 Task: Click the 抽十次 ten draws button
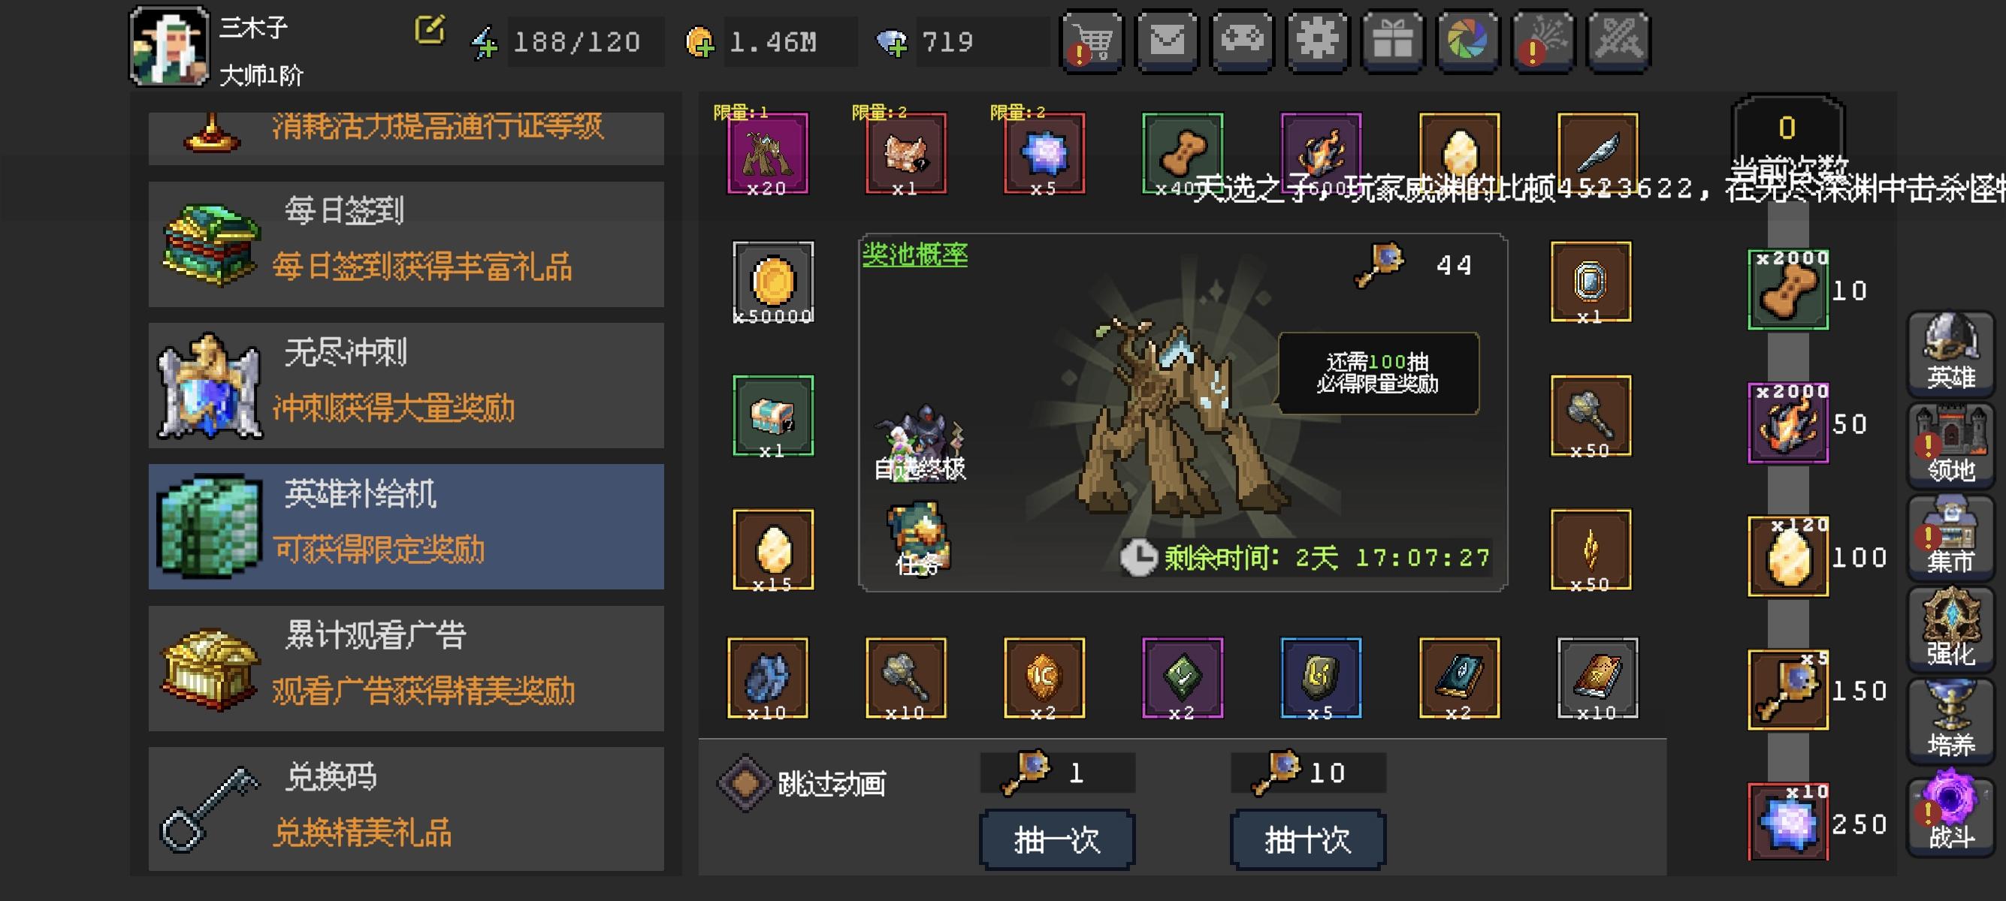pos(1307,839)
